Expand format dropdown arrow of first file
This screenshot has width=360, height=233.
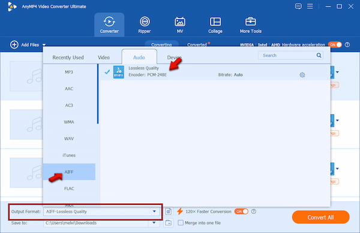coord(337,72)
